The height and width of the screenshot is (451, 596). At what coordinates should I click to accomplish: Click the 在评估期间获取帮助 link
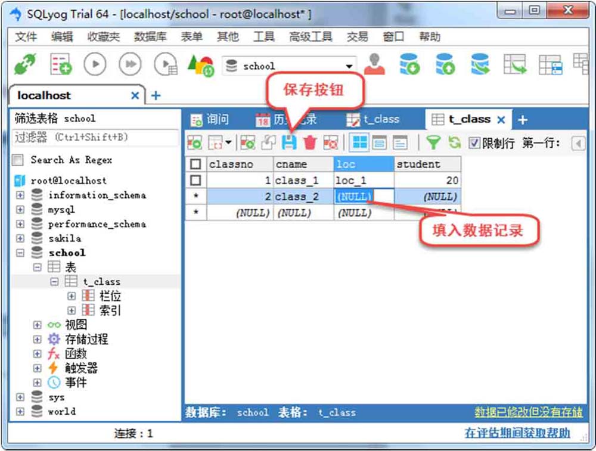tap(517, 433)
